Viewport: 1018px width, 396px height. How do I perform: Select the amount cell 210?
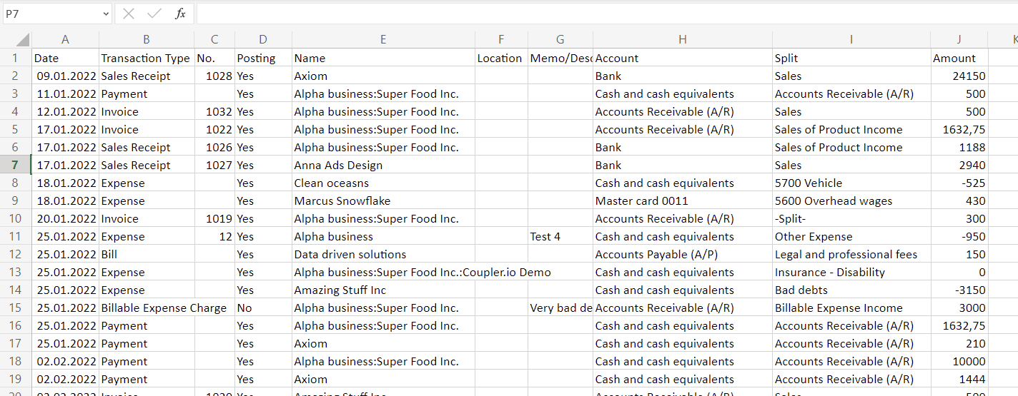959,343
